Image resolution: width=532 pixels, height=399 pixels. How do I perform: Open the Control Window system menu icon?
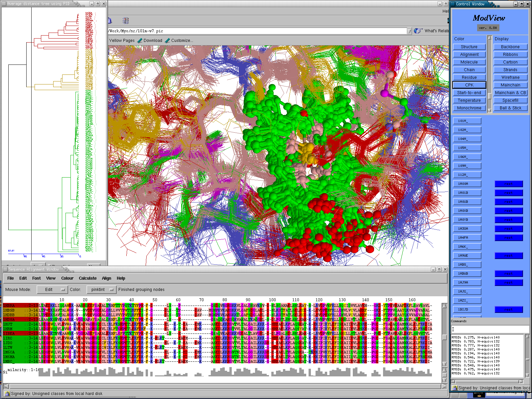point(453,4)
